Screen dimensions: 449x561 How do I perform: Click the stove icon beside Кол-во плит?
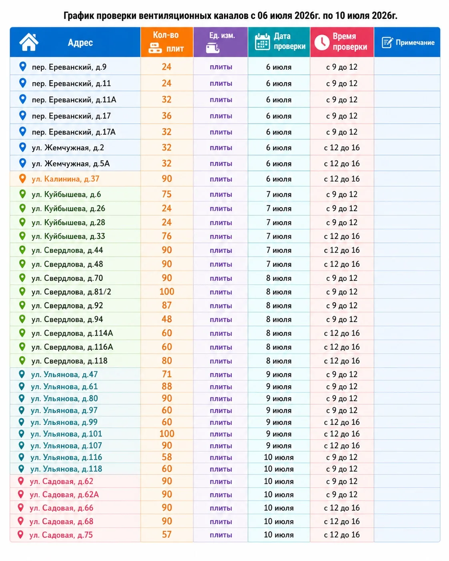[x=155, y=49]
